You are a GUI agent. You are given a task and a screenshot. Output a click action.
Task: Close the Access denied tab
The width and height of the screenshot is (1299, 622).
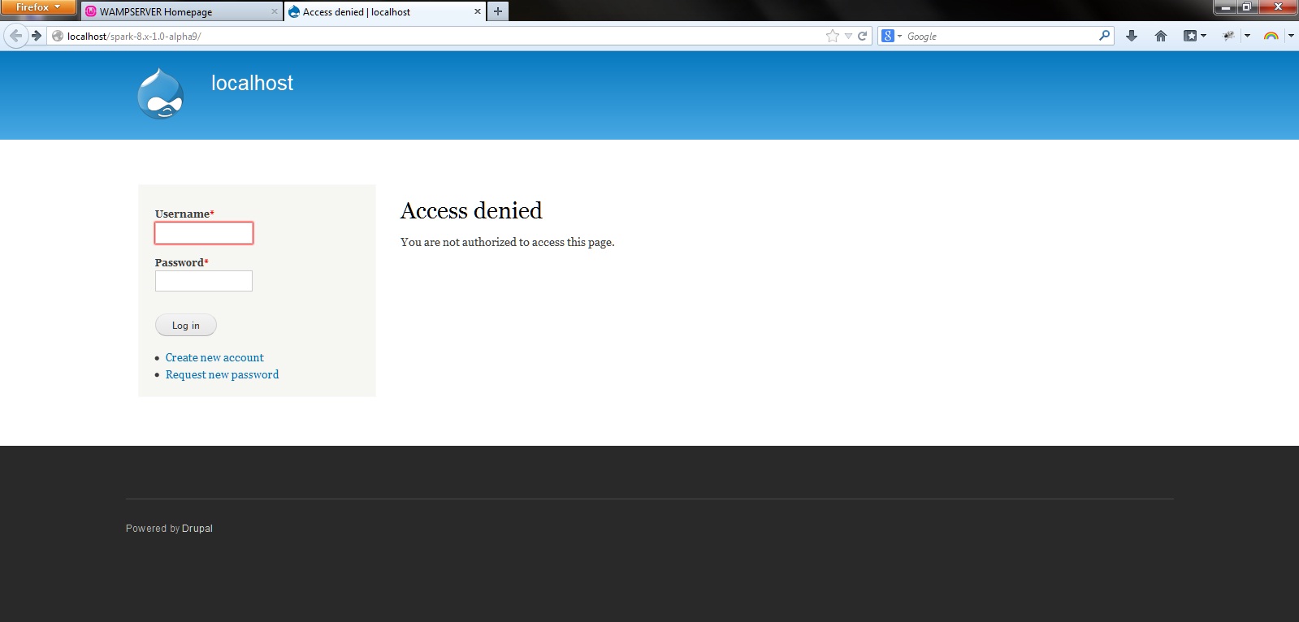[477, 11]
